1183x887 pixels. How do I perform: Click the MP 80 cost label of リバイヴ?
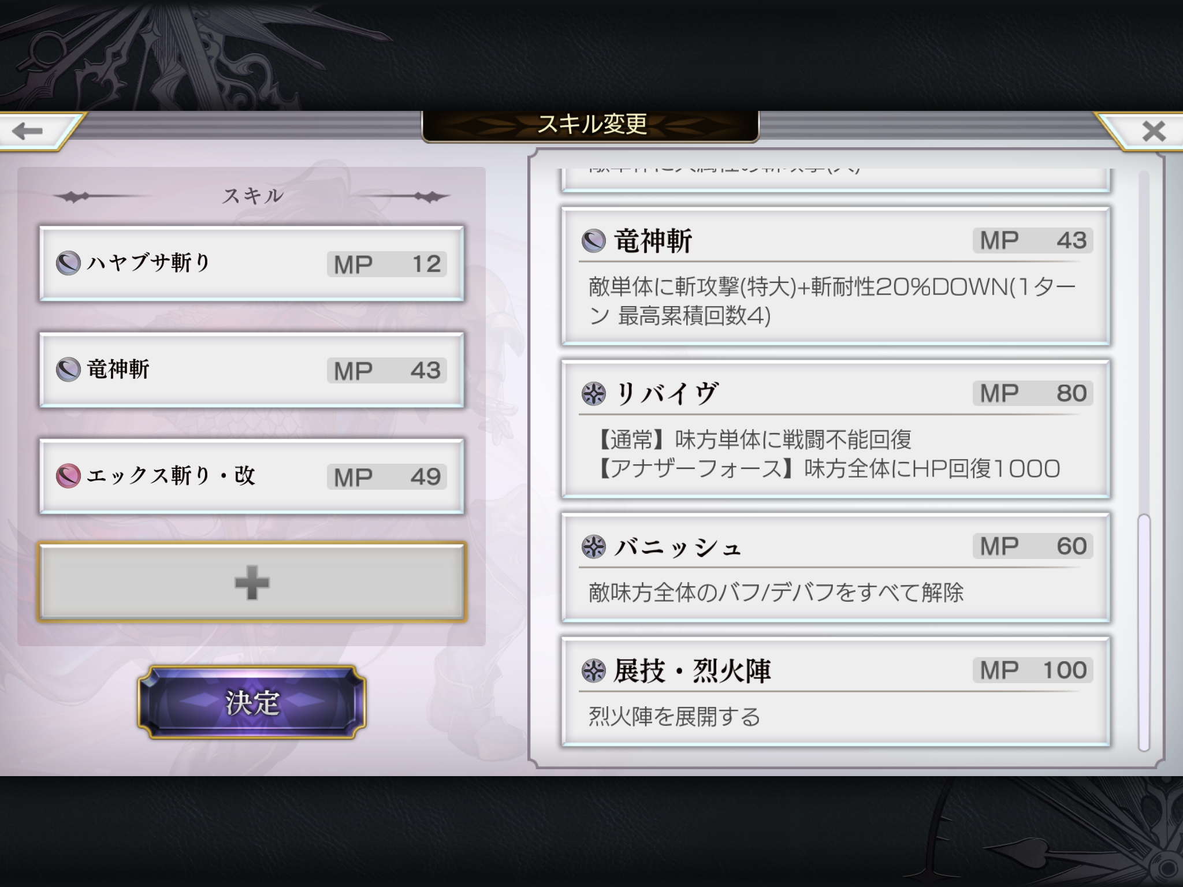tap(1033, 393)
